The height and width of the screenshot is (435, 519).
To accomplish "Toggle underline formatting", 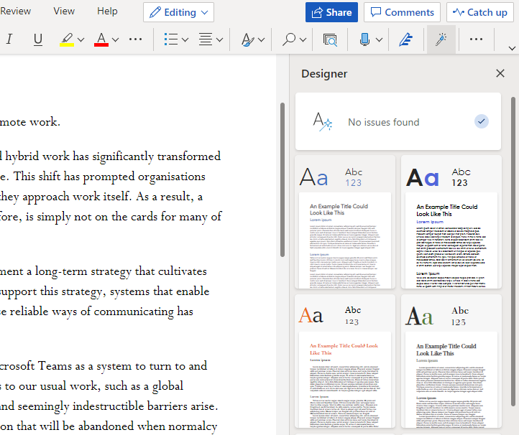I will (38, 39).
